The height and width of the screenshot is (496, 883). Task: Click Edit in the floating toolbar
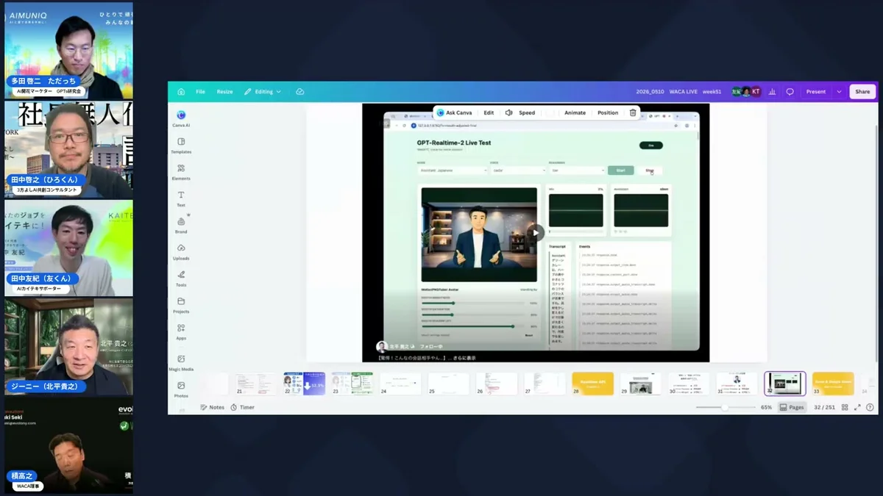(x=489, y=112)
